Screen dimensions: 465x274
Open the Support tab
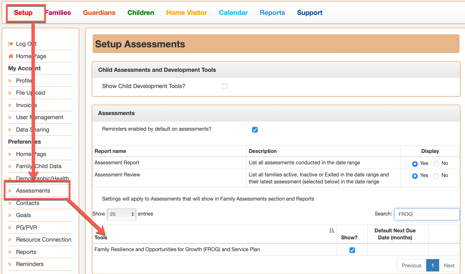[310, 13]
